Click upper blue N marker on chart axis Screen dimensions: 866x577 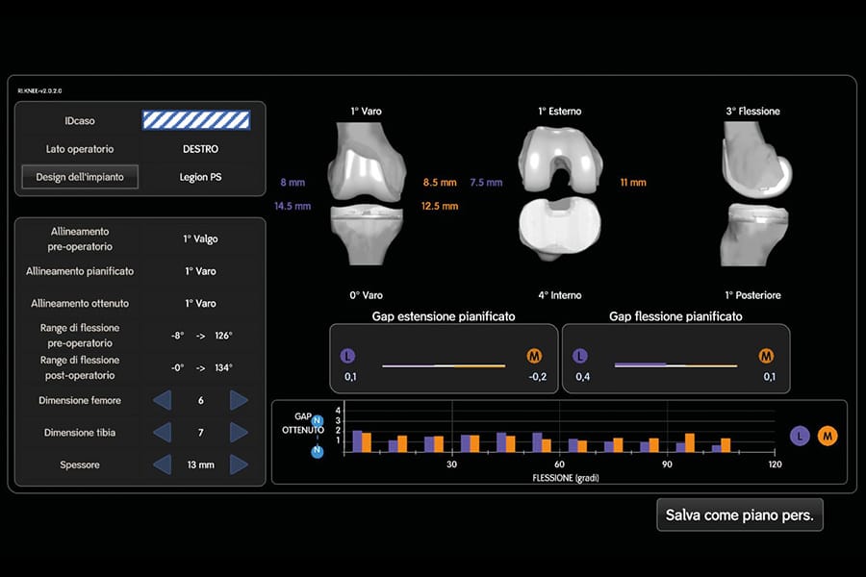click(317, 420)
